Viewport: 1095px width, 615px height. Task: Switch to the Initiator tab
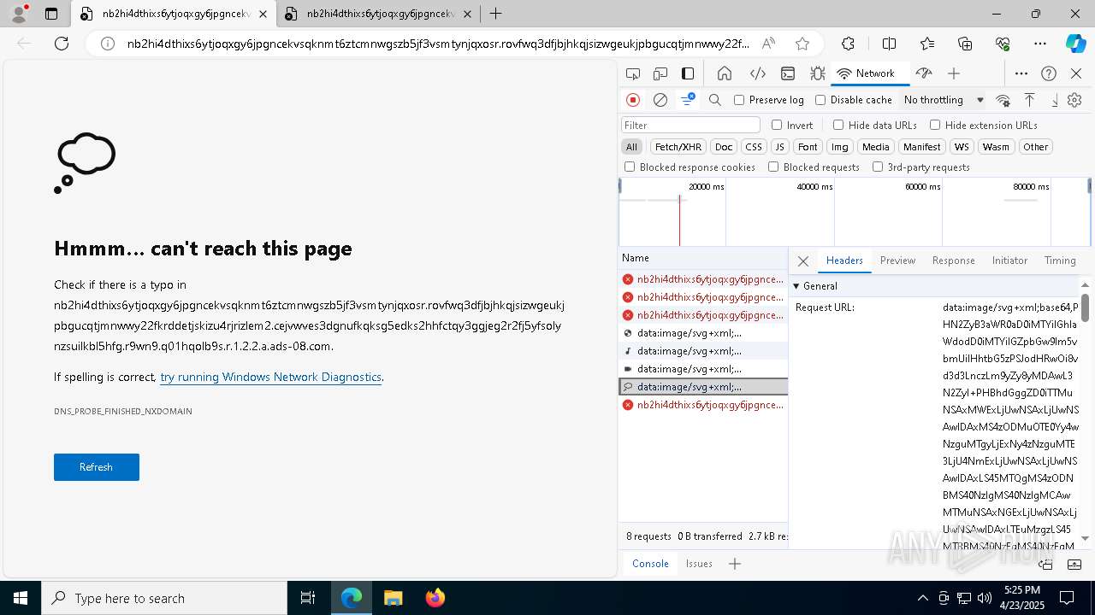tap(1009, 261)
